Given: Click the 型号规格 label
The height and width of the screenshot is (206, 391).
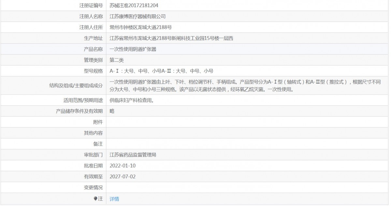Looking at the screenshot, I should tap(93, 71).
